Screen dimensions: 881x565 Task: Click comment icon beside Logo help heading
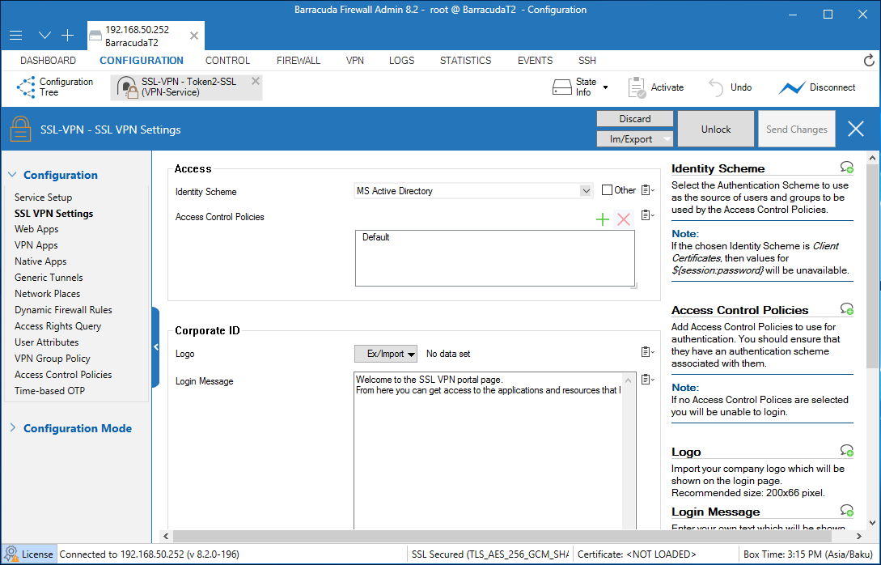pos(847,450)
